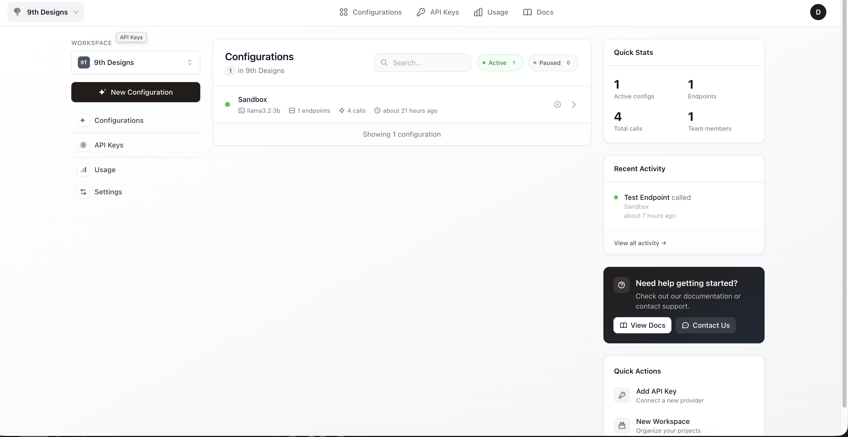Pause the Sandbox configuration

[557, 104]
